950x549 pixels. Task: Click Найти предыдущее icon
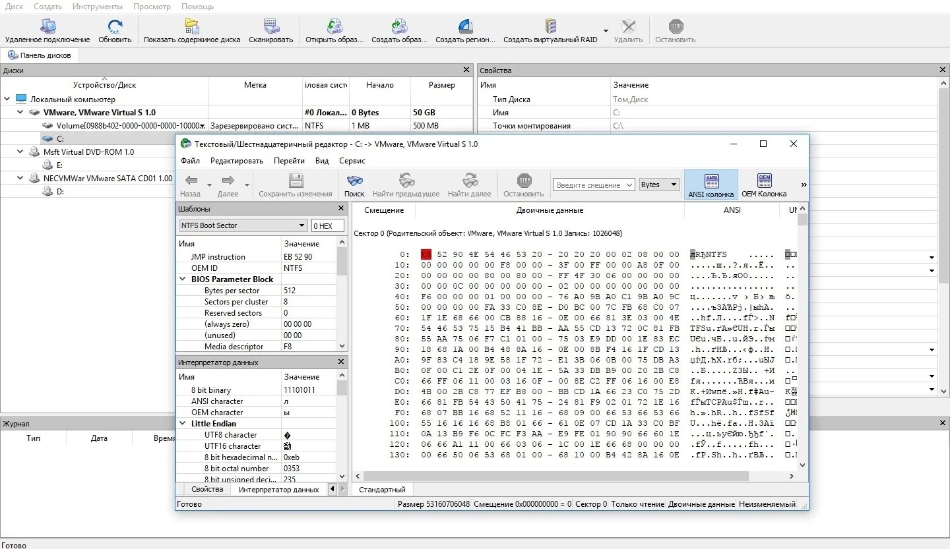[x=406, y=181]
